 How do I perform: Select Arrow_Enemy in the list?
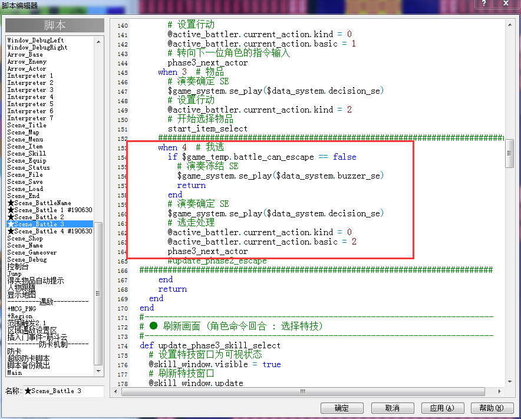point(27,61)
